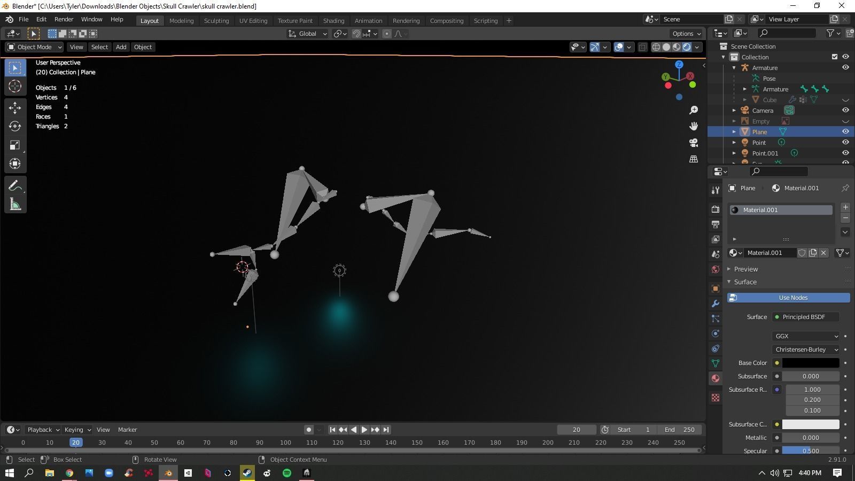
Task: Open the Render menu
Action: click(64, 19)
